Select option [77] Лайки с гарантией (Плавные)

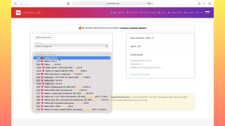tap(72, 93)
